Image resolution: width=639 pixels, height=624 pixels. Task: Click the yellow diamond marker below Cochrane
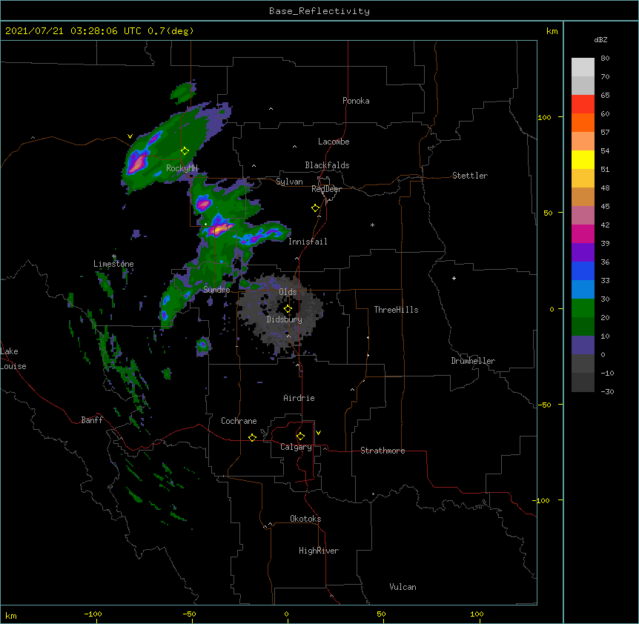252,437
